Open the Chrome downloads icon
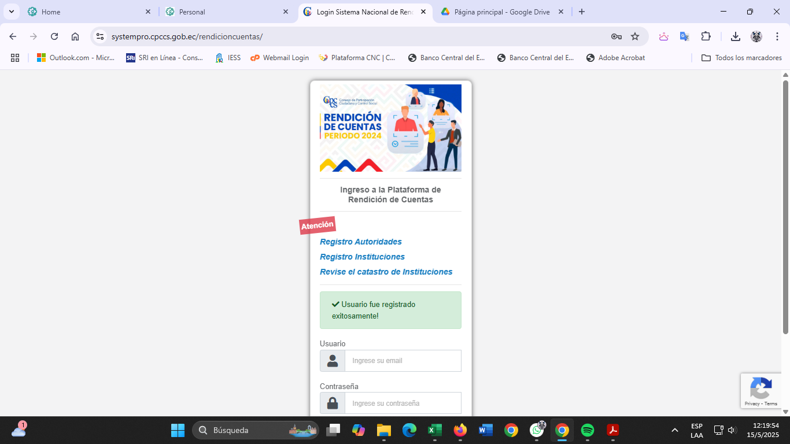This screenshot has height=444, width=790. click(735, 36)
